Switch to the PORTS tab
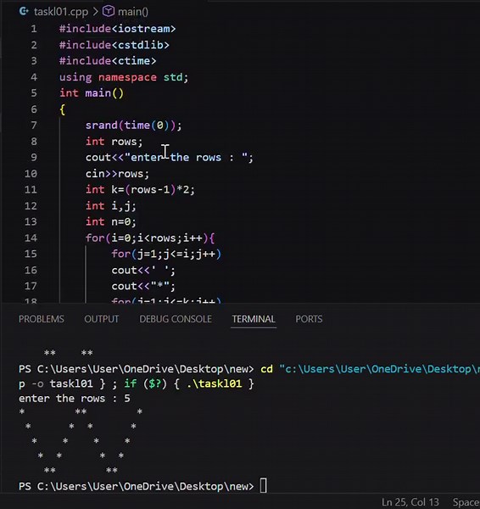This screenshot has width=480, height=509. click(x=309, y=319)
